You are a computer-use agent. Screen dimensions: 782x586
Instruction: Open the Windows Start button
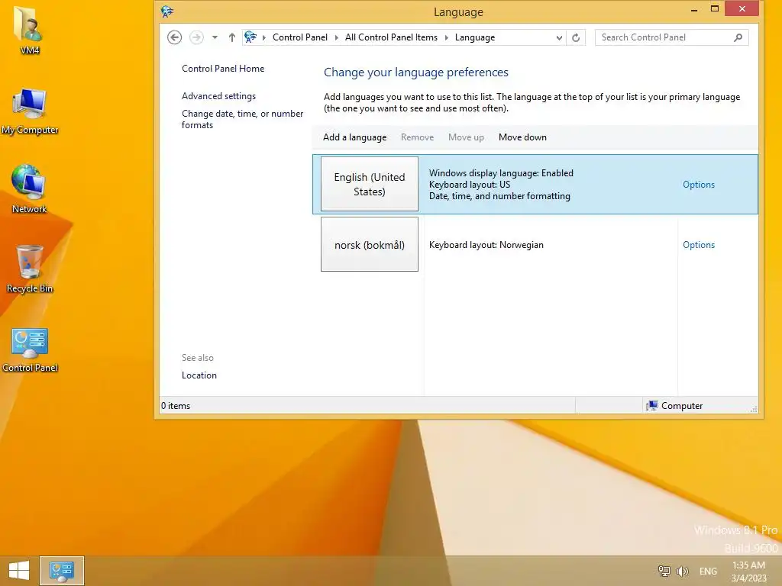click(x=19, y=571)
